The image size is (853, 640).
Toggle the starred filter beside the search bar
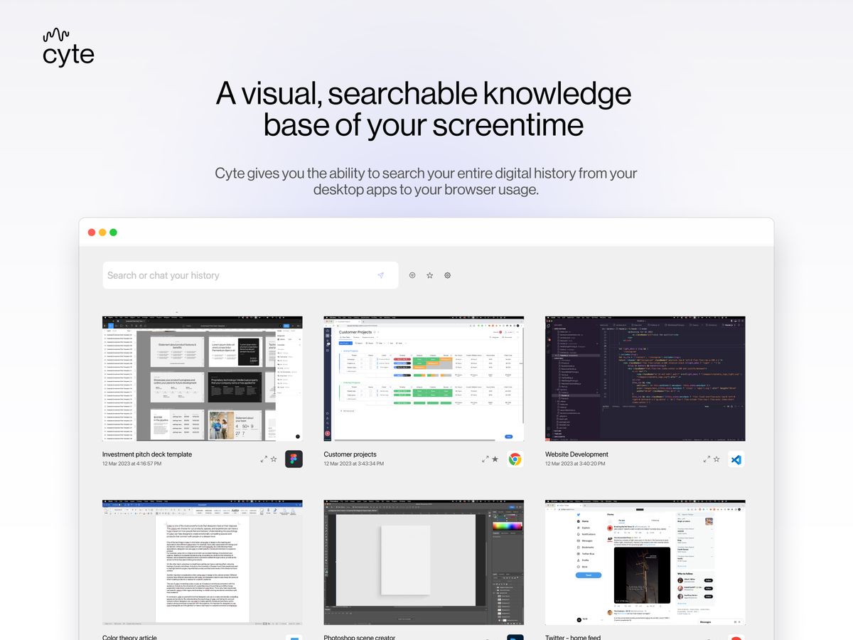click(x=429, y=275)
